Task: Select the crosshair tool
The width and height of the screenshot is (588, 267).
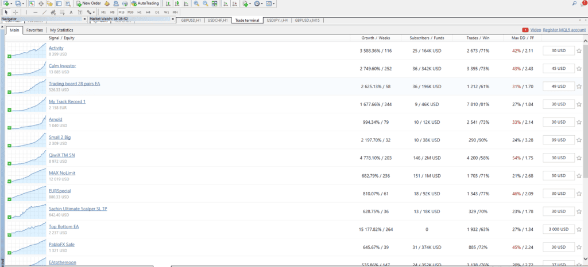Action: pyautogui.click(x=16, y=13)
